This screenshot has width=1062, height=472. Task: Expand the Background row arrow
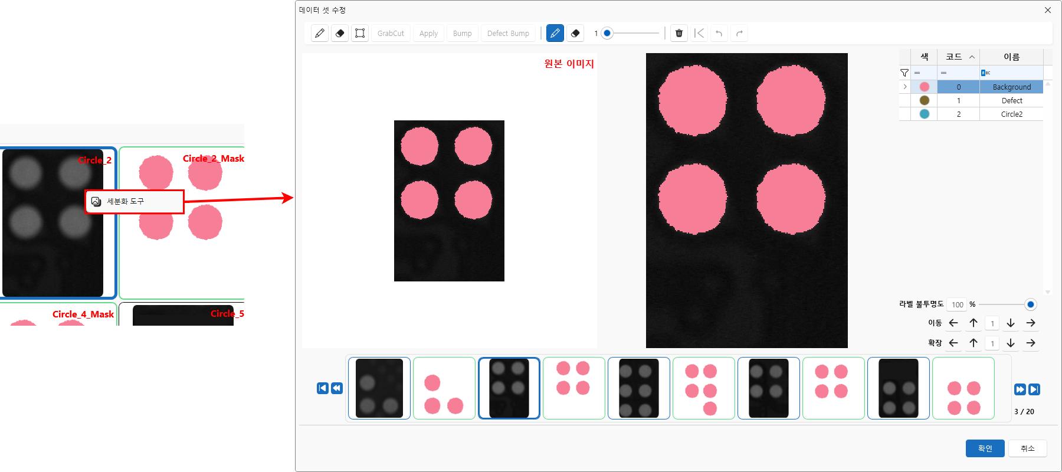905,87
